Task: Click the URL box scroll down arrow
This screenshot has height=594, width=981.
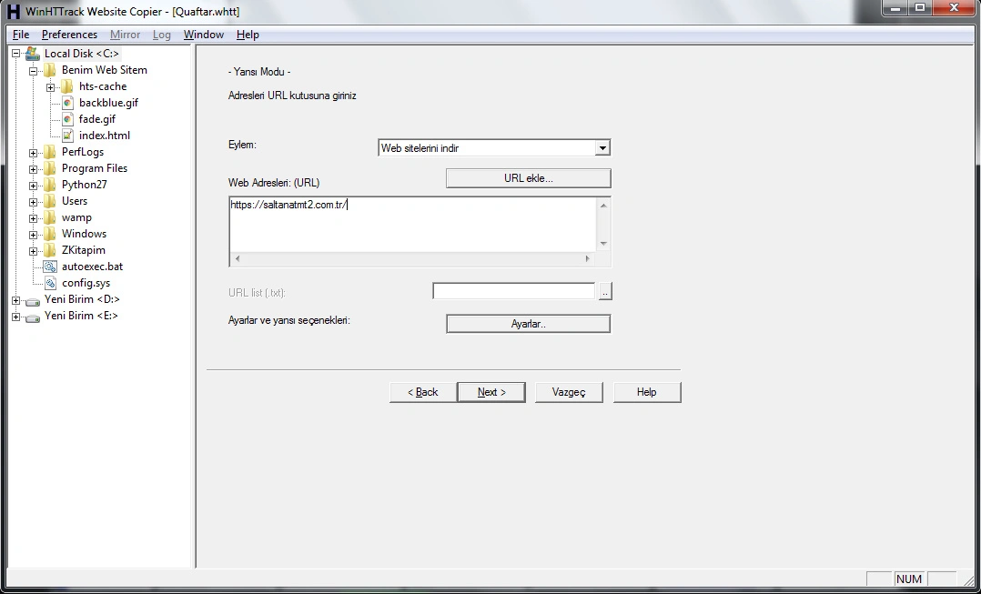Action: tap(603, 244)
